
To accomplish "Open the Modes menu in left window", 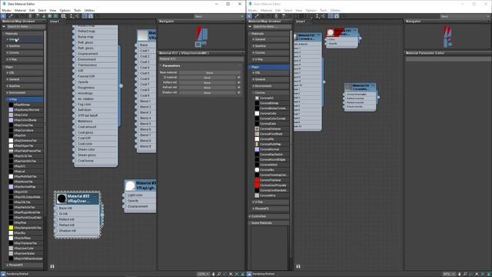I will coord(7,10).
